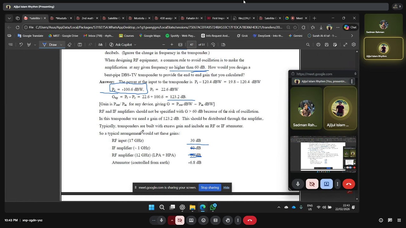Open Google Translate bookmark
The width and height of the screenshot is (406, 228).
(x=30, y=36)
